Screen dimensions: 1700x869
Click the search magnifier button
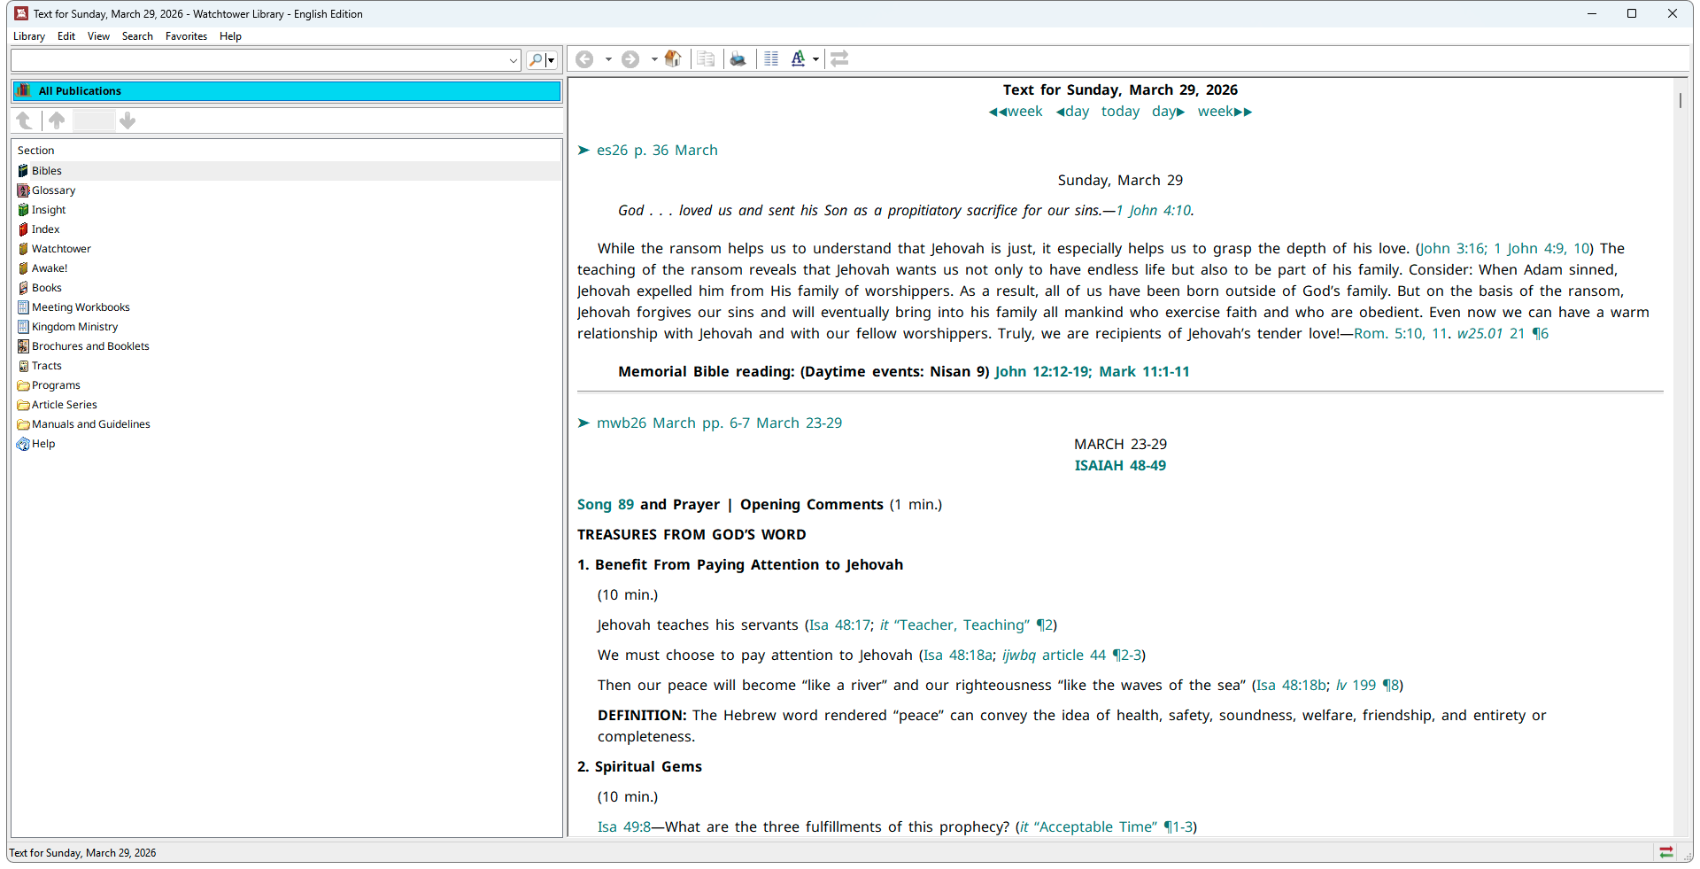536,60
